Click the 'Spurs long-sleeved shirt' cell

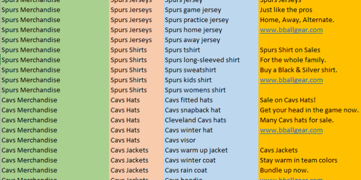211,60
